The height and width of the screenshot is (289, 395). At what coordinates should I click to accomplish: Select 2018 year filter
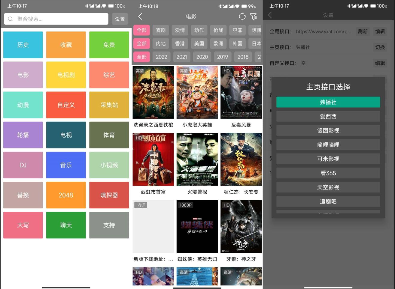point(243,57)
